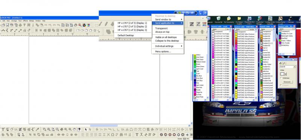Select the Text tool in bottom toolbar

click(3, 129)
